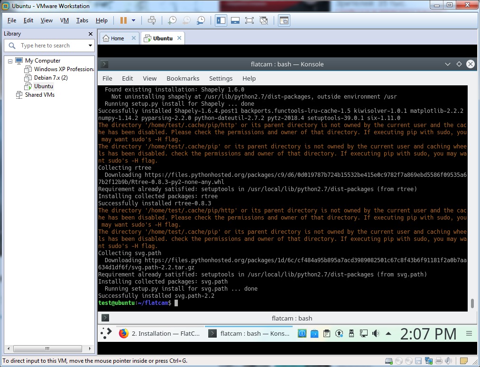Open the clipboard tray icon

point(327,334)
